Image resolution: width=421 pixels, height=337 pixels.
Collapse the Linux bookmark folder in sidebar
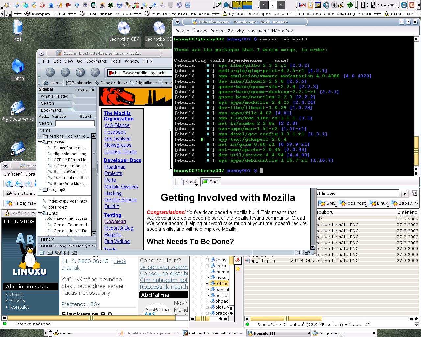(x=40, y=213)
